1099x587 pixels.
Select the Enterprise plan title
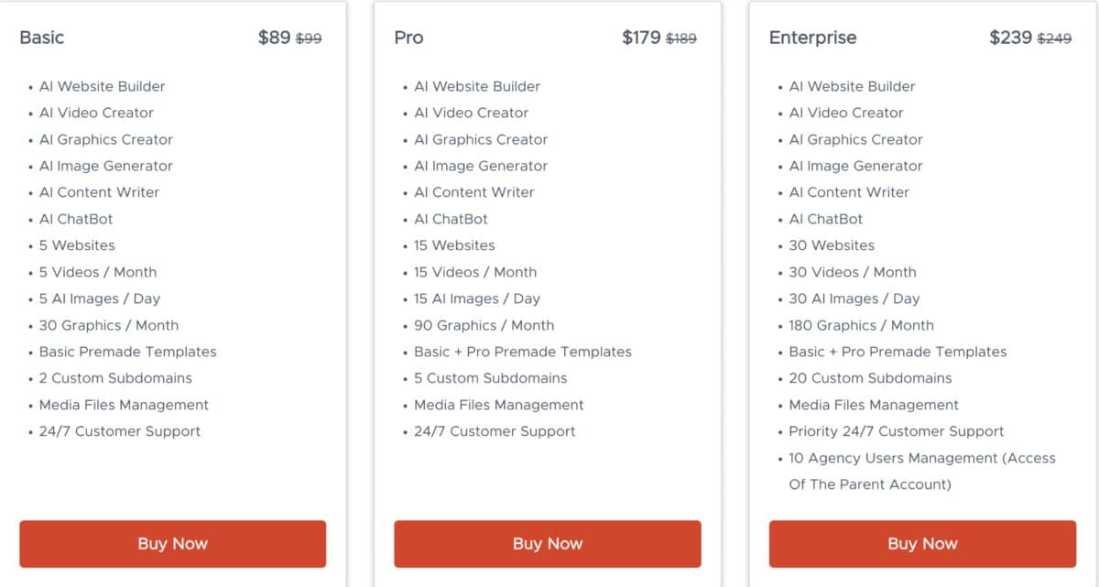812,38
